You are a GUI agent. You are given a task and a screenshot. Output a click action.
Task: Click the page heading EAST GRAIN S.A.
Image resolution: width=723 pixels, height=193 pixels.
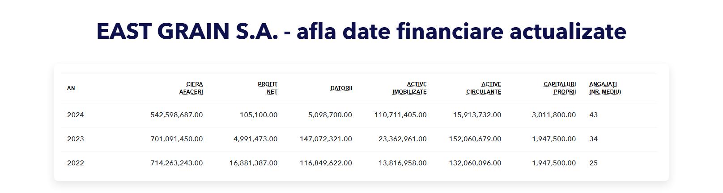361,31
